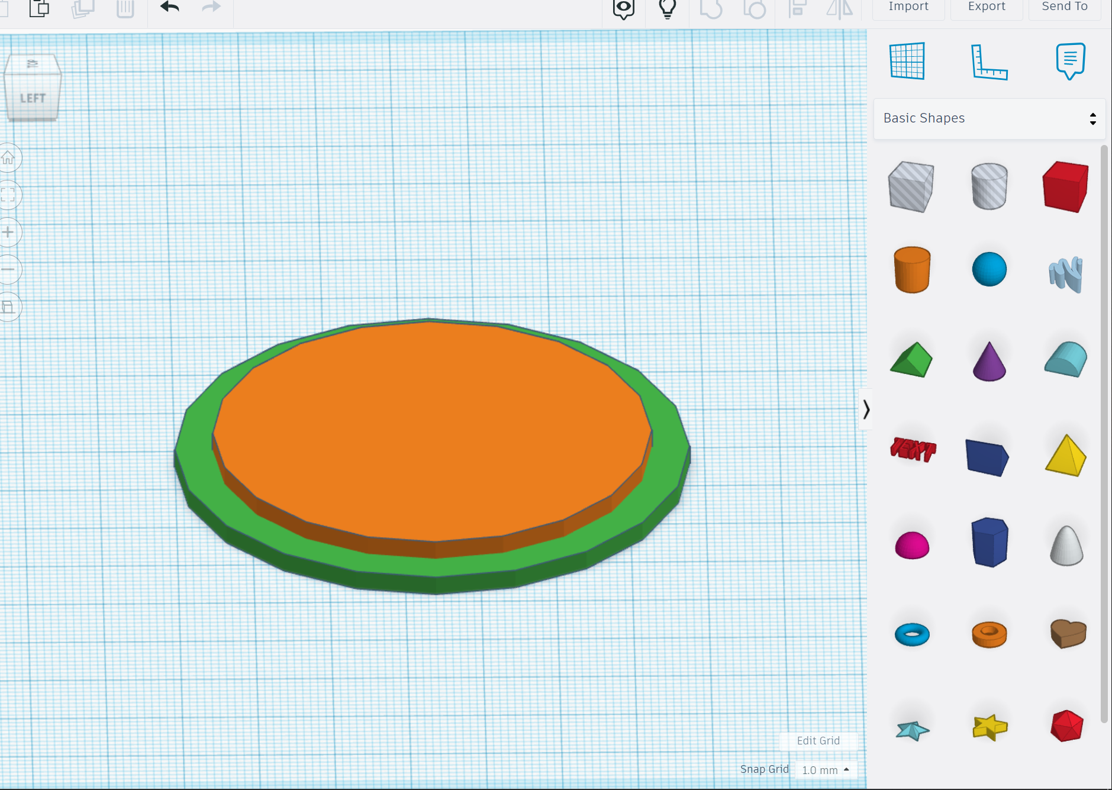
Task: Select the Torus shape
Action: point(911,634)
